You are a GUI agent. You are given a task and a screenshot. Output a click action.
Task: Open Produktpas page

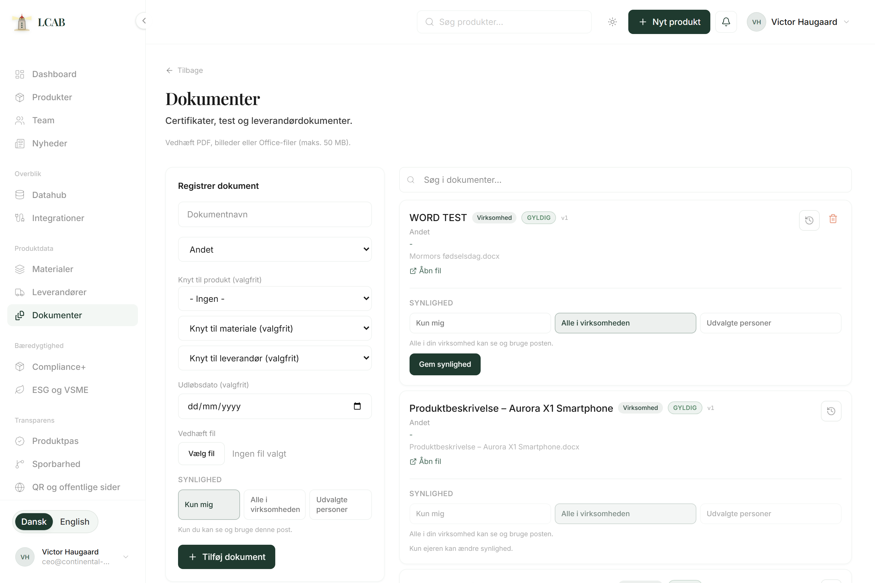(x=73, y=441)
